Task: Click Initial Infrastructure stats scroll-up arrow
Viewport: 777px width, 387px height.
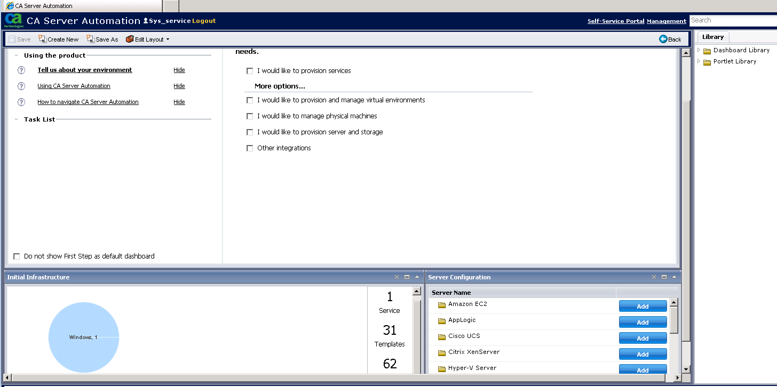Action: (x=417, y=292)
